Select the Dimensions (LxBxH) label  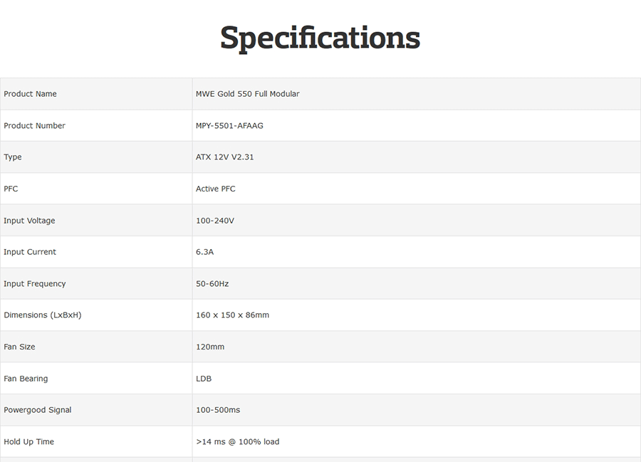(43, 315)
